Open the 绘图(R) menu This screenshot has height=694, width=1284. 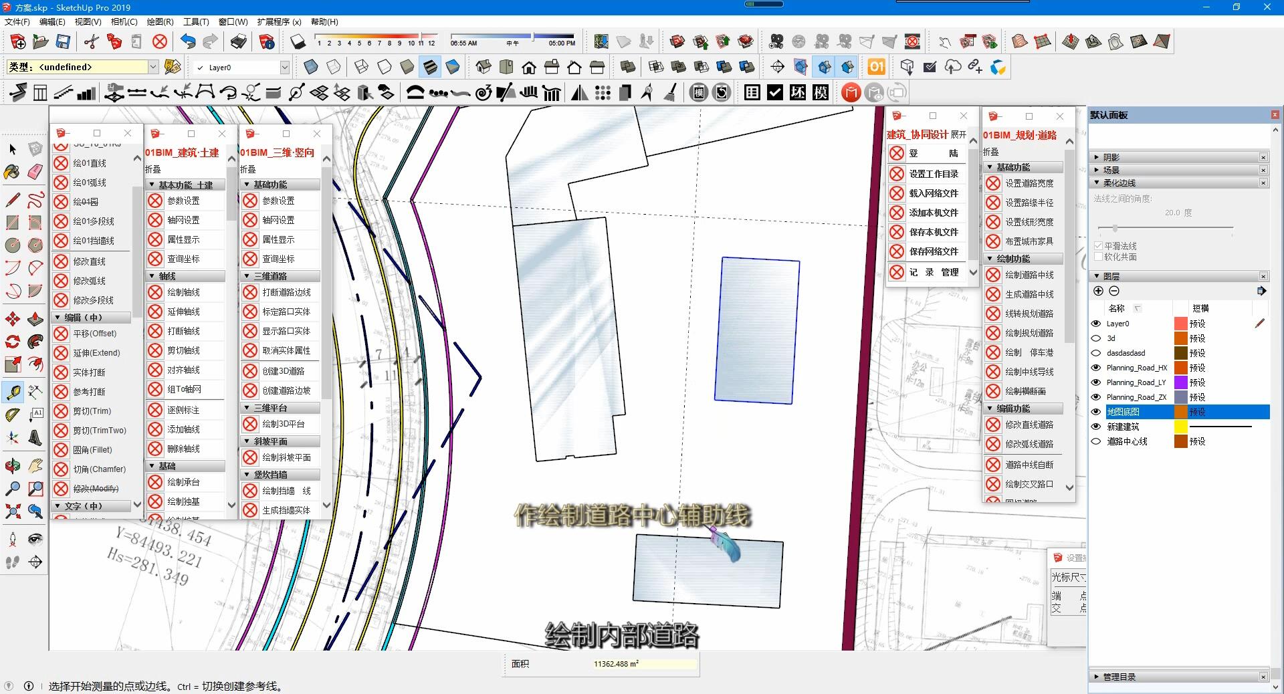tap(160, 22)
